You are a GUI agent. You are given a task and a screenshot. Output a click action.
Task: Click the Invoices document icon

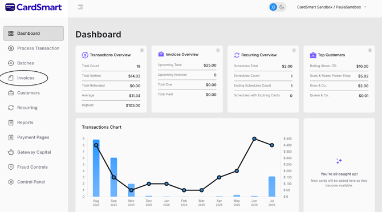coord(11,78)
